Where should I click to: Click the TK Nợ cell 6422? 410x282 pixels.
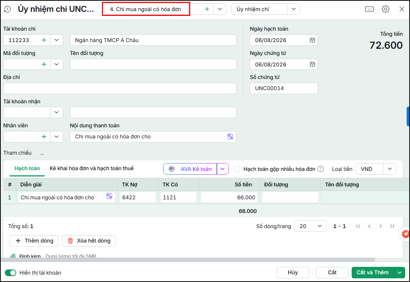[138, 197]
